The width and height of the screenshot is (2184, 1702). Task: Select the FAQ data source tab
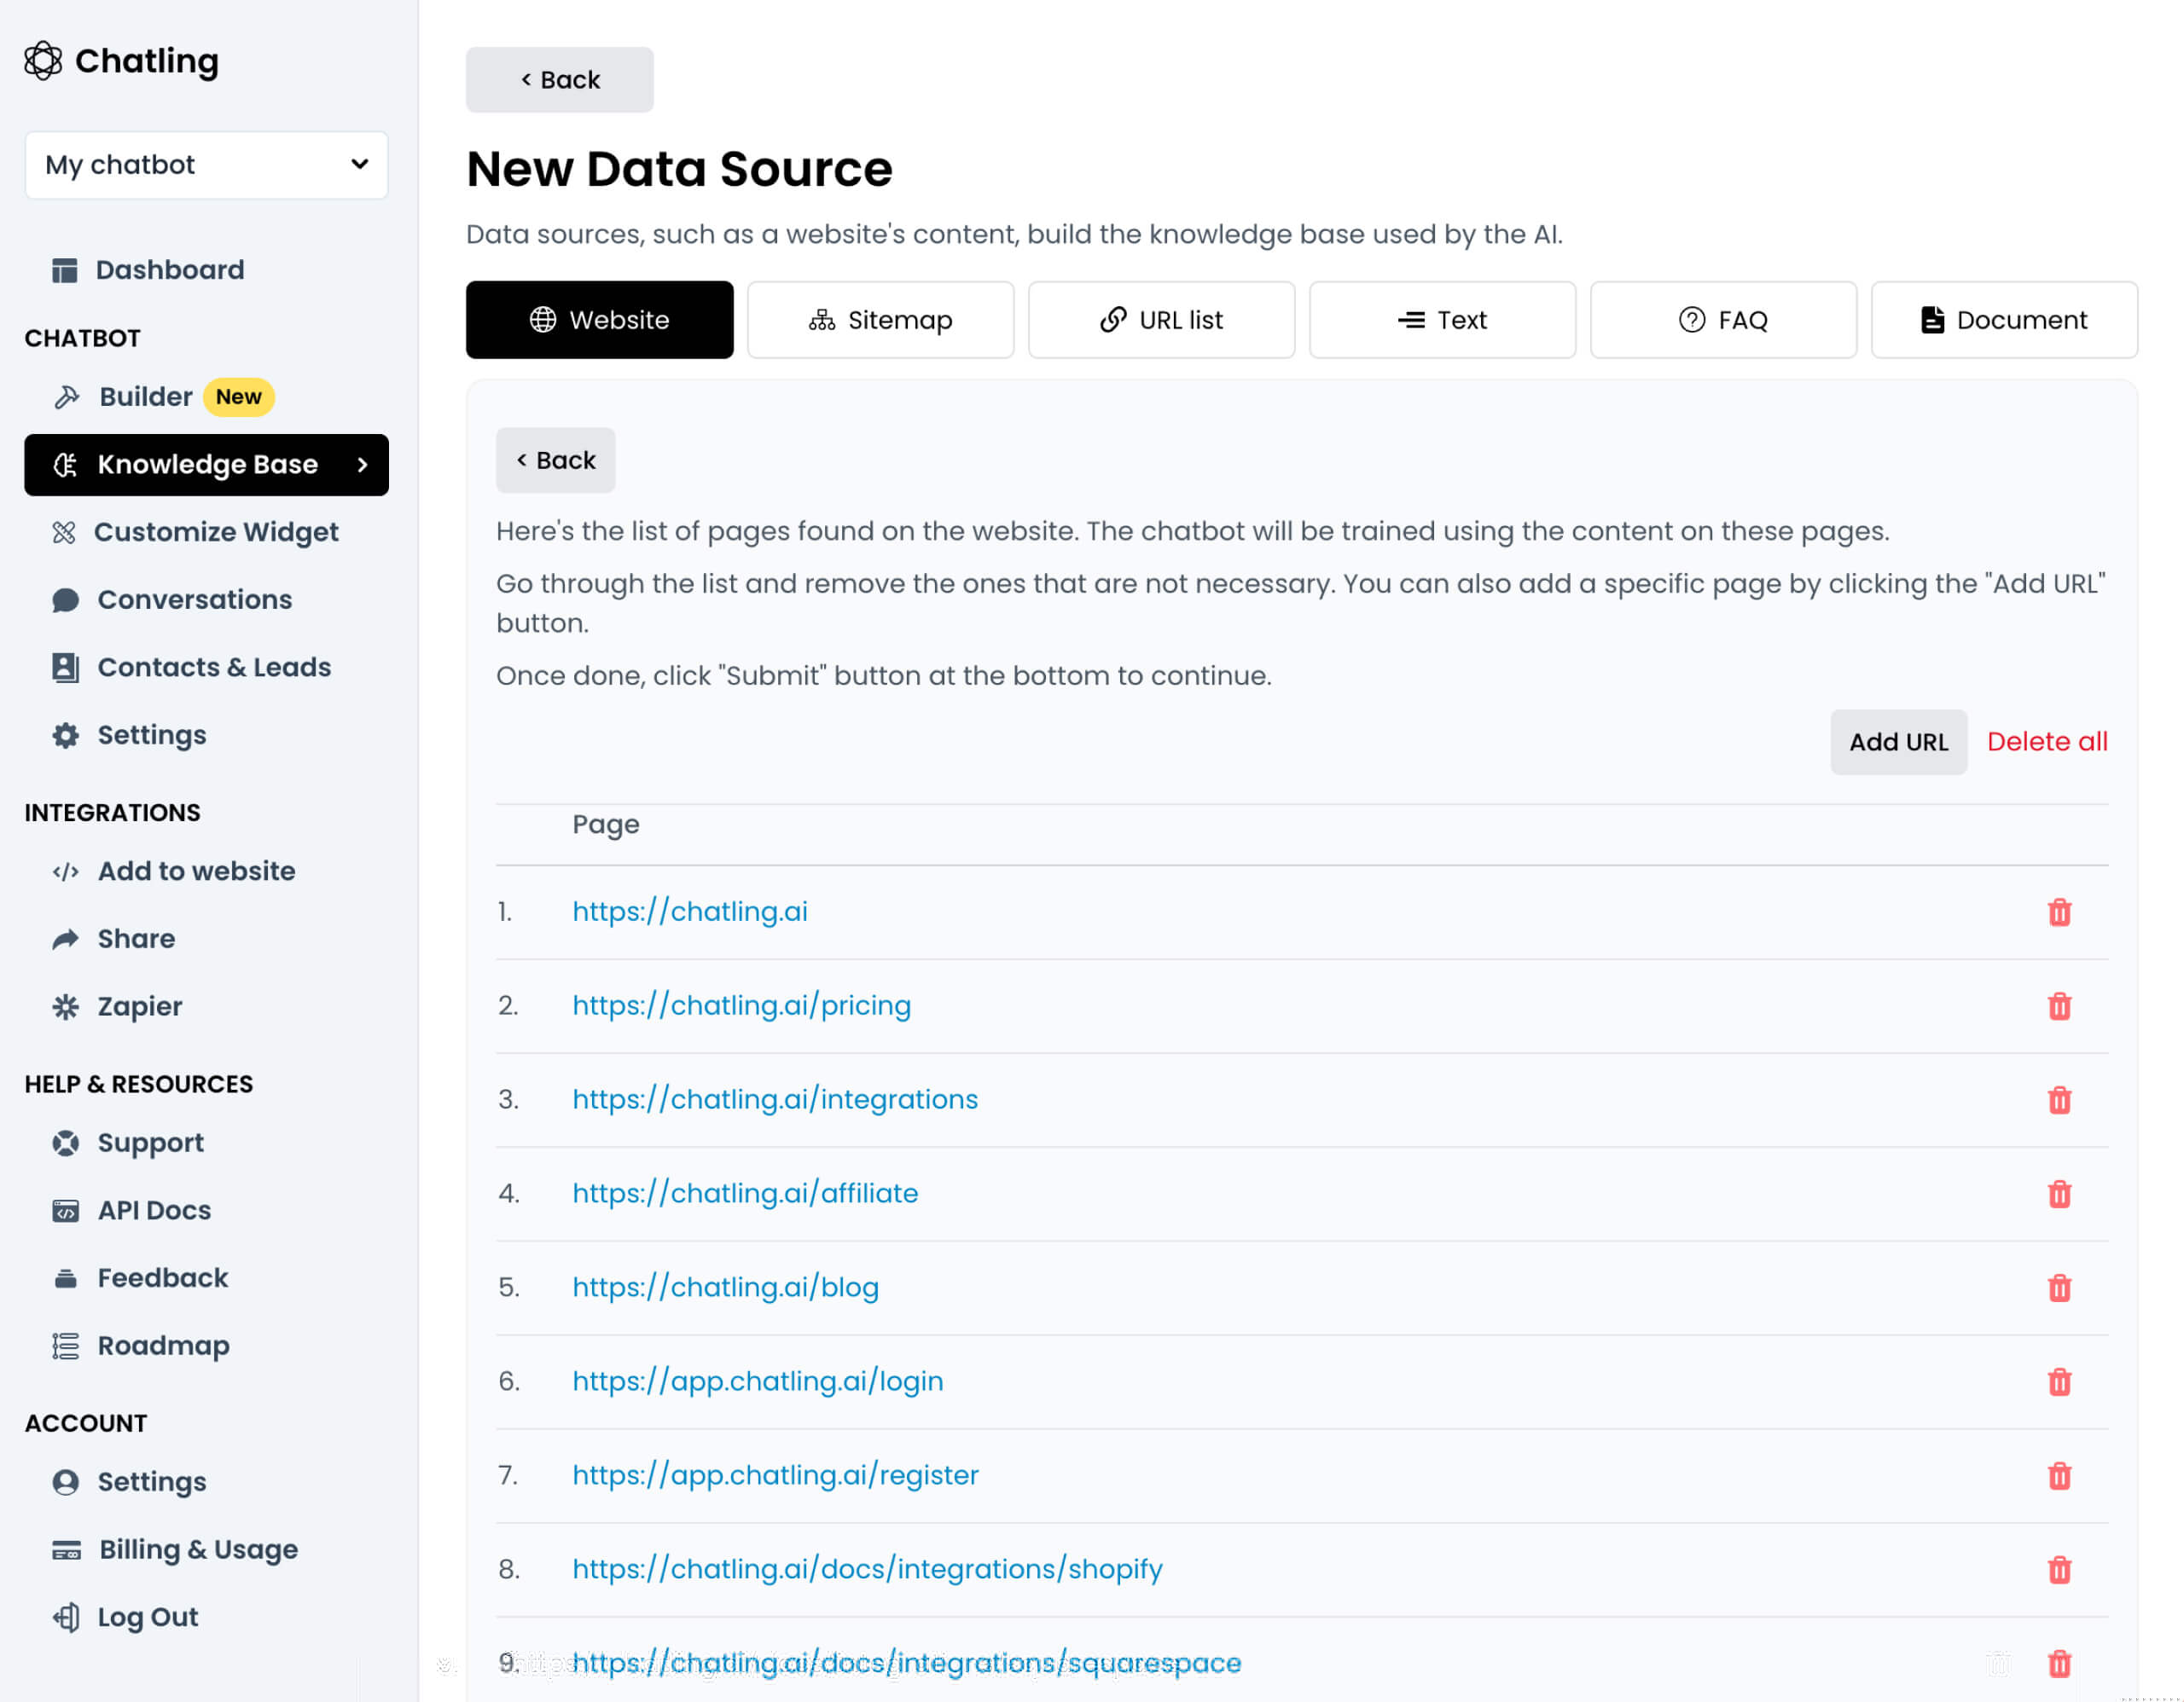click(x=1722, y=320)
